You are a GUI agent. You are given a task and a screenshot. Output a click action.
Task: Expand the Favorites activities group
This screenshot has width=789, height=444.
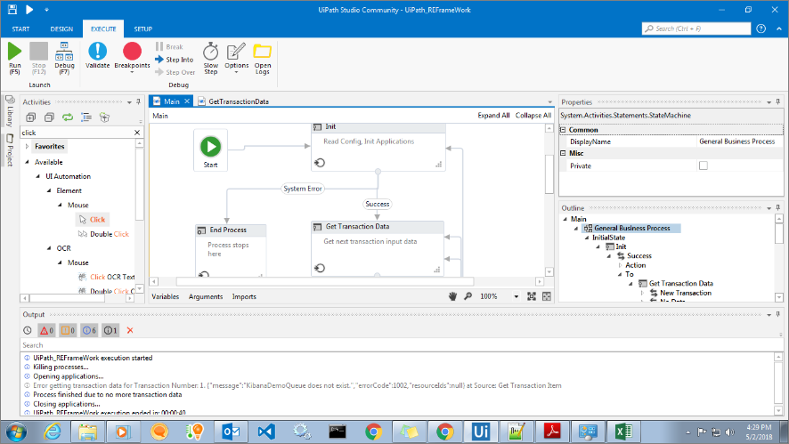(x=27, y=146)
